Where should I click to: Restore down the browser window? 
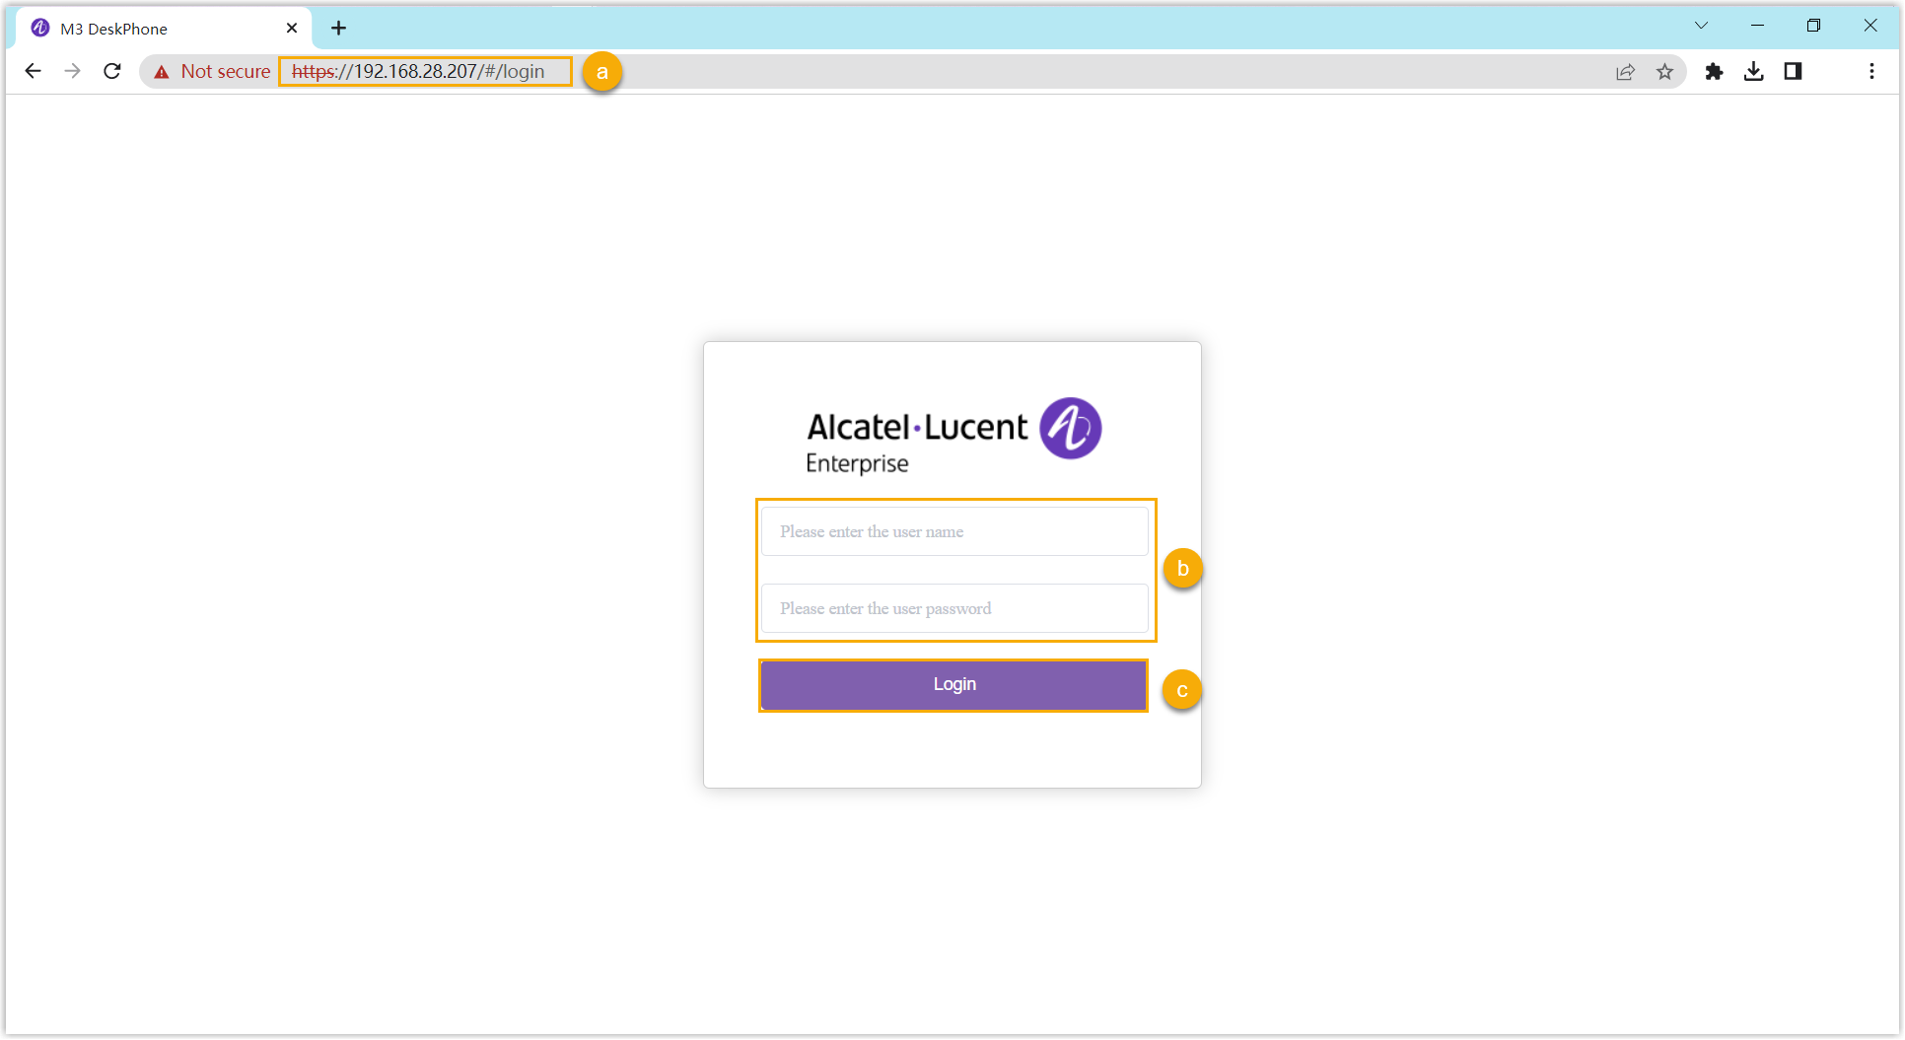tap(1813, 26)
